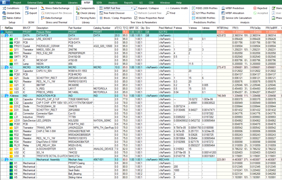282x180 pixels.
Task: Open IEC62380 Profiles
Action: pyautogui.click(x=204, y=18)
